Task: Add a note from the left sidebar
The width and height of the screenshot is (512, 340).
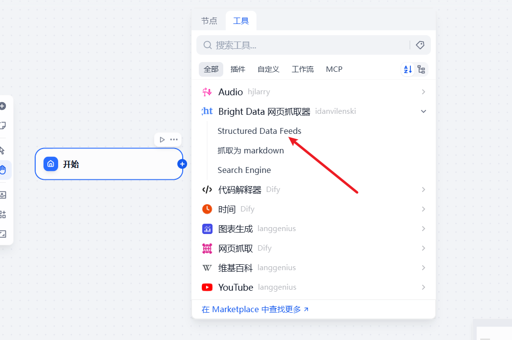Action: click(2, 126)
